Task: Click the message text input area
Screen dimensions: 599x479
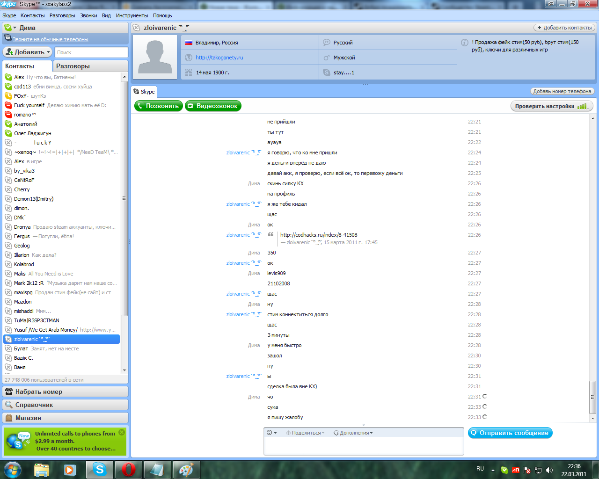Action: pyautogui.click(x=364, y=446)
